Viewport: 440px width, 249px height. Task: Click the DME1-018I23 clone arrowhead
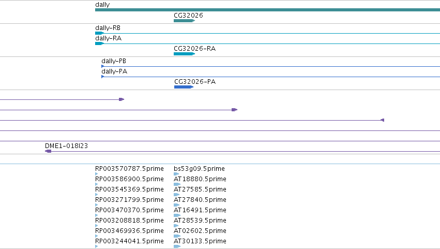coord(48,151)
